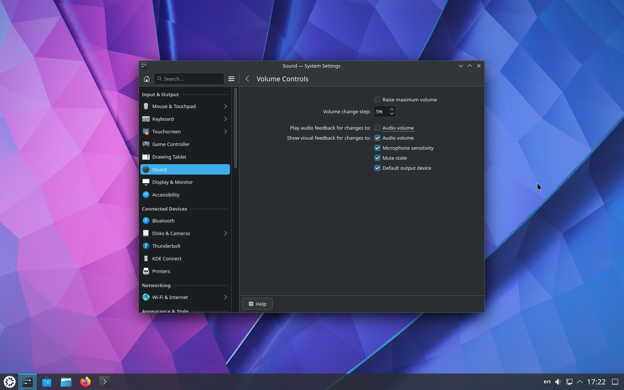The height and width of the screenshot is (390, 624).
Task: Click the Display & Monitor screen icon
Action: coord(146,182)
